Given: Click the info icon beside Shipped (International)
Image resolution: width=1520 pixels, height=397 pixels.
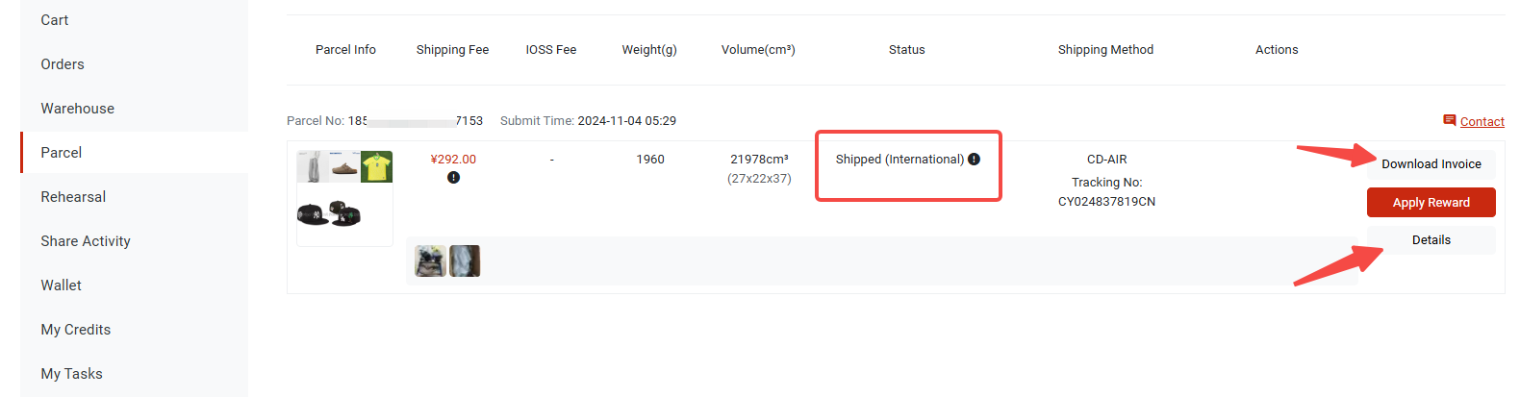Looking at the screenshot, I should (974, 160).
